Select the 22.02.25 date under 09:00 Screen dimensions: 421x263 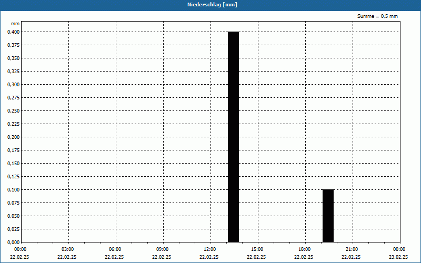click(x=162, y=257)
